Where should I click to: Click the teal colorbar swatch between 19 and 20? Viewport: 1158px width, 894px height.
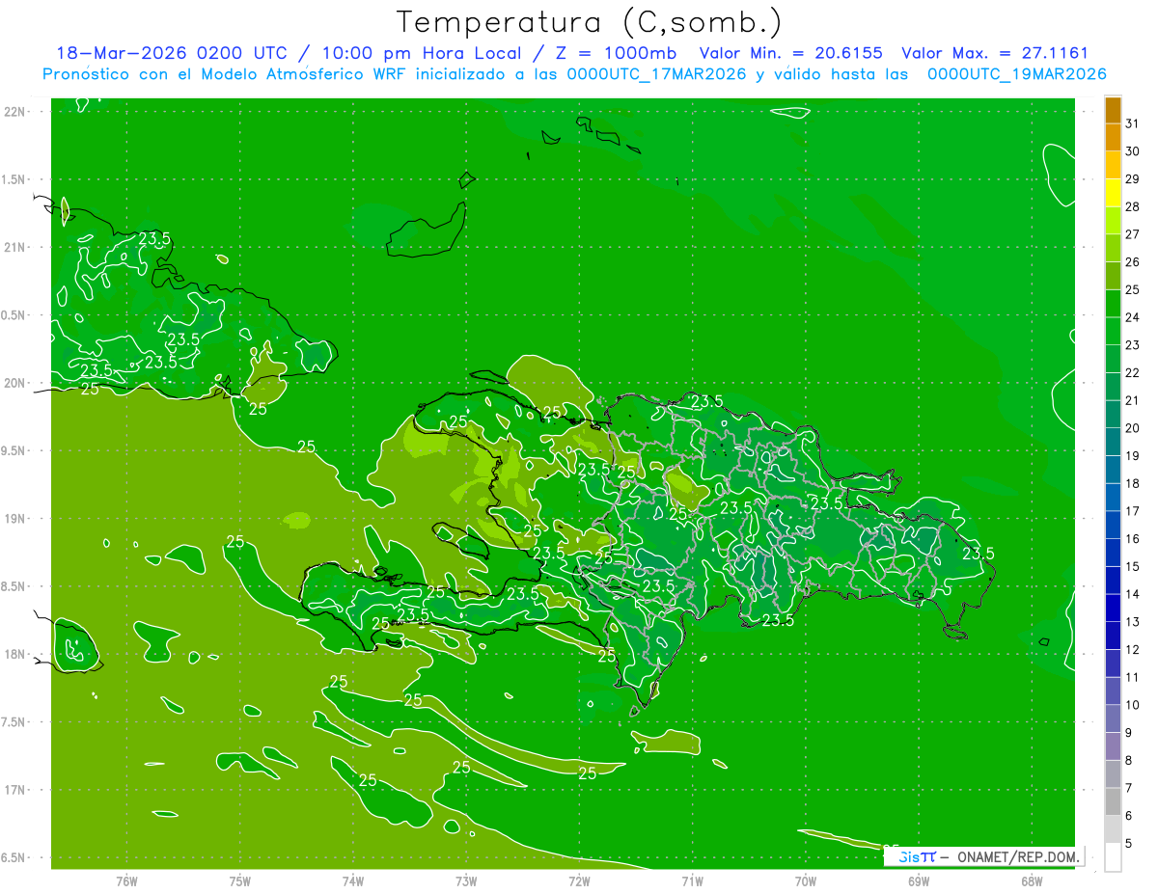coord(1113,442)
